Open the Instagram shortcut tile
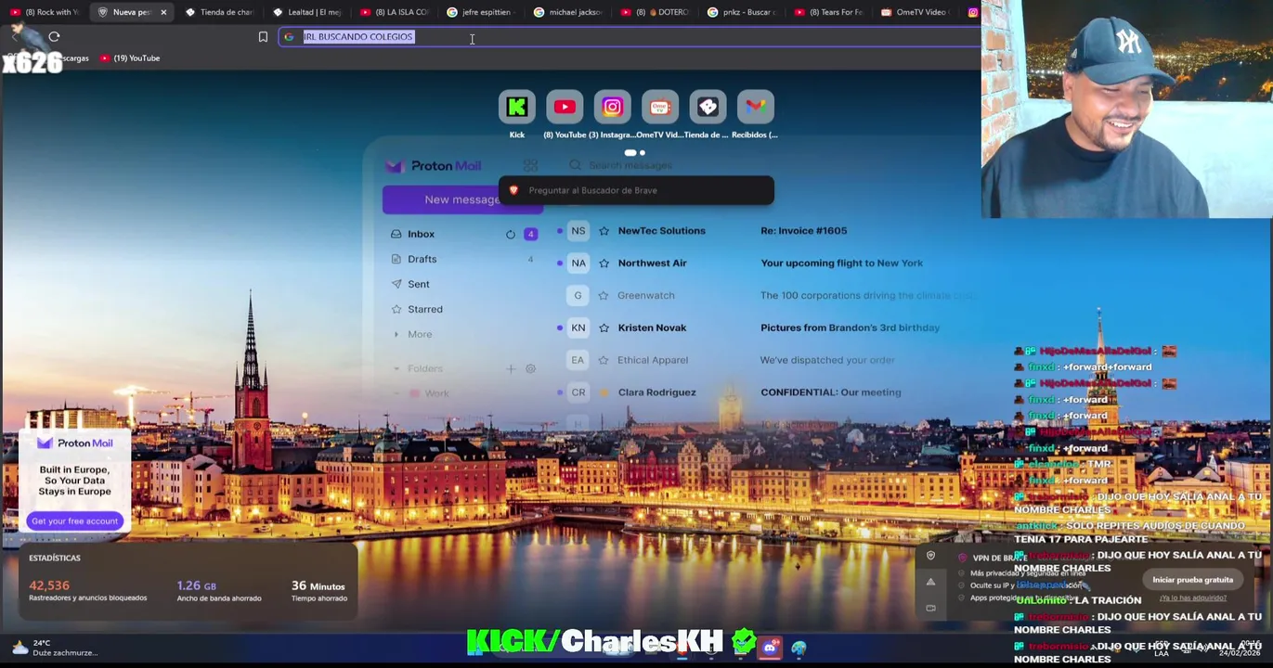The width and height of the screenshot is (1273, 668). tap(612, 108)
